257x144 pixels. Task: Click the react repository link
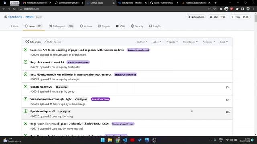tap(29, 17)
